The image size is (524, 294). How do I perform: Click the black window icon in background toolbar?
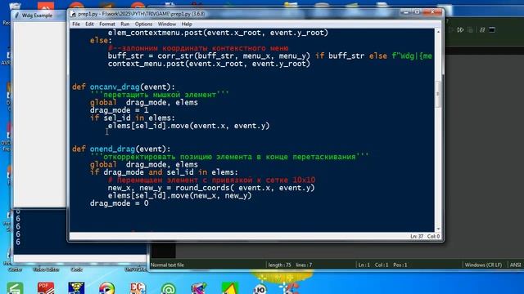click(492, 30)
